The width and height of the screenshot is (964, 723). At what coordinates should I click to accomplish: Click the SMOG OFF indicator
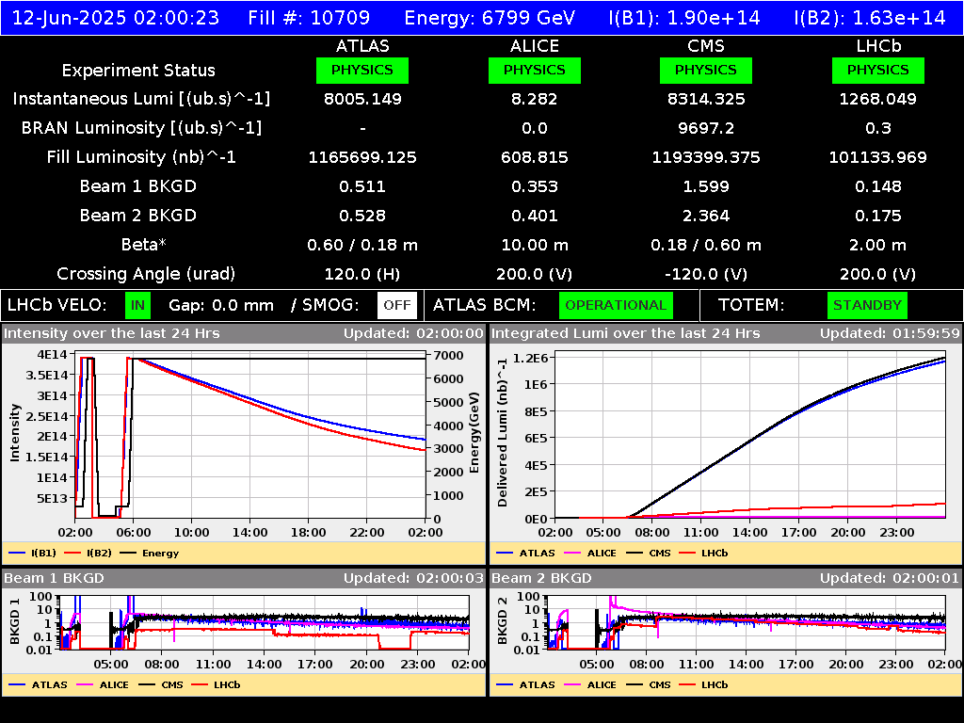(397, 306)
